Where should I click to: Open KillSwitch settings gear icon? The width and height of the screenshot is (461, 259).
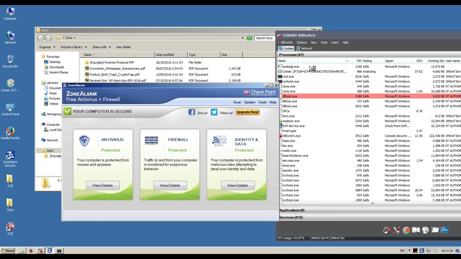point(387,230)
